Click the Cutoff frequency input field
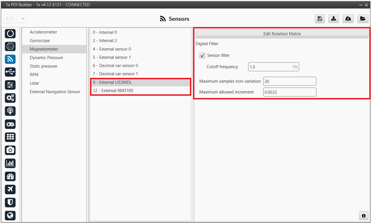 click(270, 67)
